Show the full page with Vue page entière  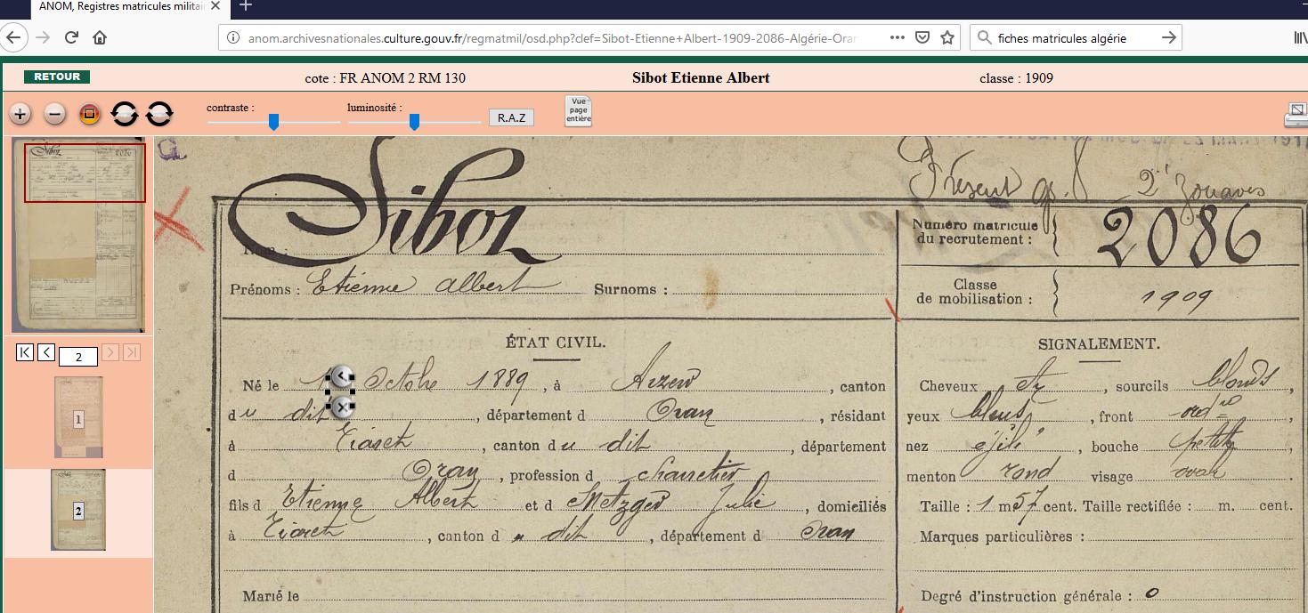pyautogui.click(x=578, y=110)
